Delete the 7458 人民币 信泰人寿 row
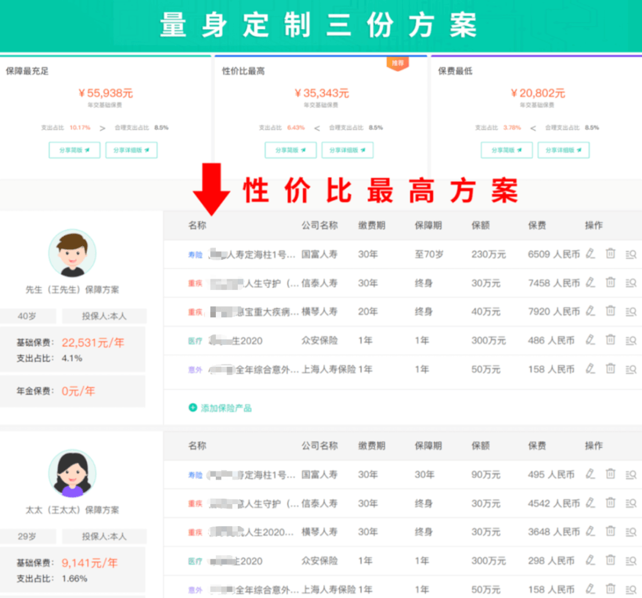 click(610, 282)
